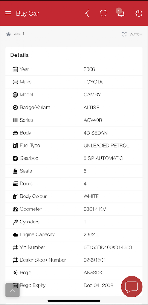Screen dimensions: 148x305
Task: Click the Details section heading
Action: tap(19, 55)
